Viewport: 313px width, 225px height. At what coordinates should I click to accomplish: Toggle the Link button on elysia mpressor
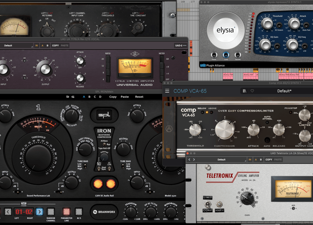pyautogui.click(x=226, y=55)
